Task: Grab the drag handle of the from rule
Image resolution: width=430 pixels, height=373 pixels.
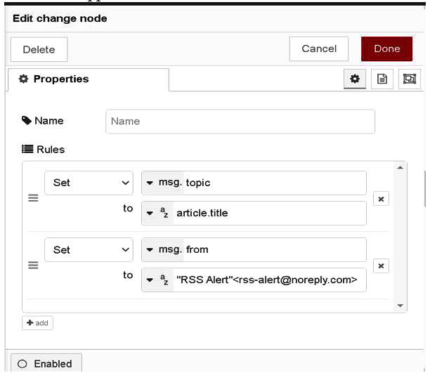Action: (33, 266)
